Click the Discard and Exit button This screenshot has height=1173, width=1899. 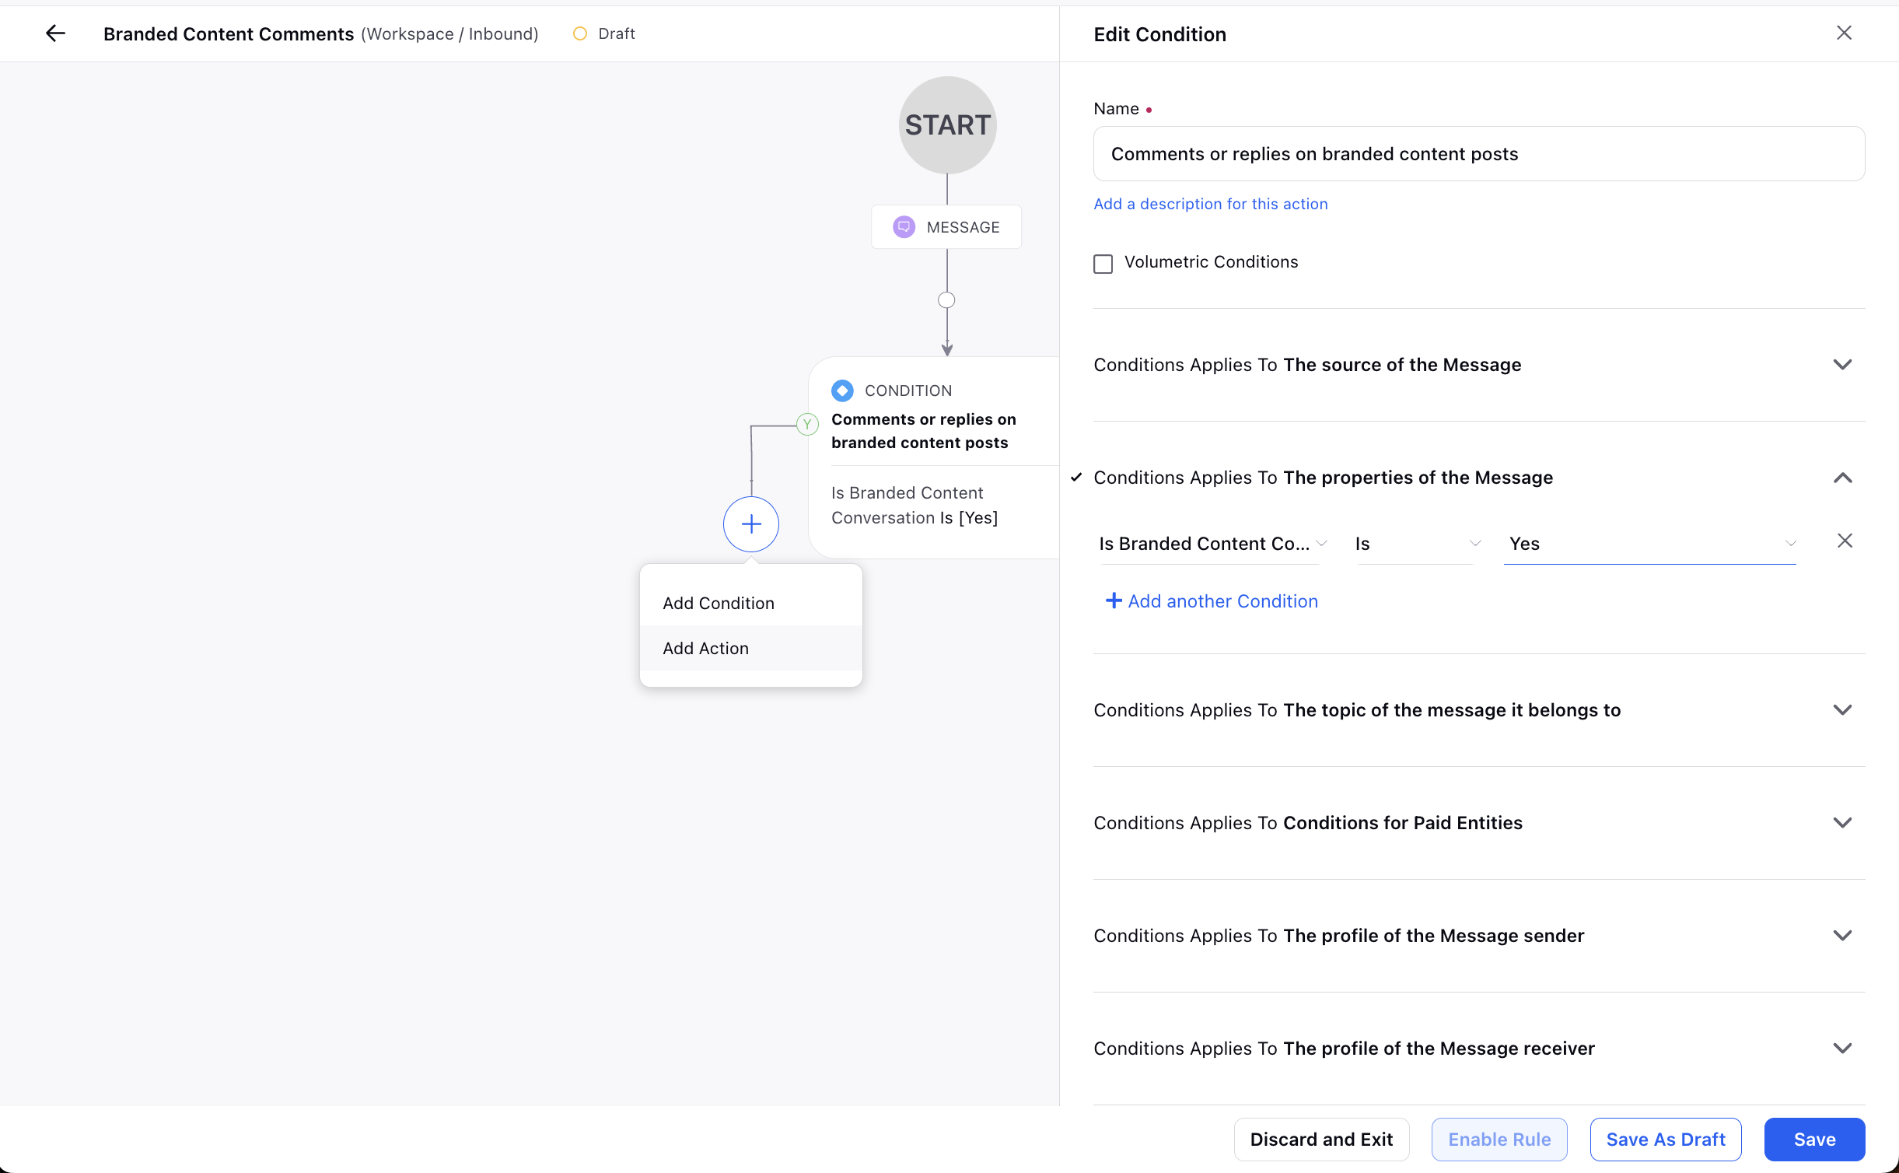[x=1321, y=1140]
